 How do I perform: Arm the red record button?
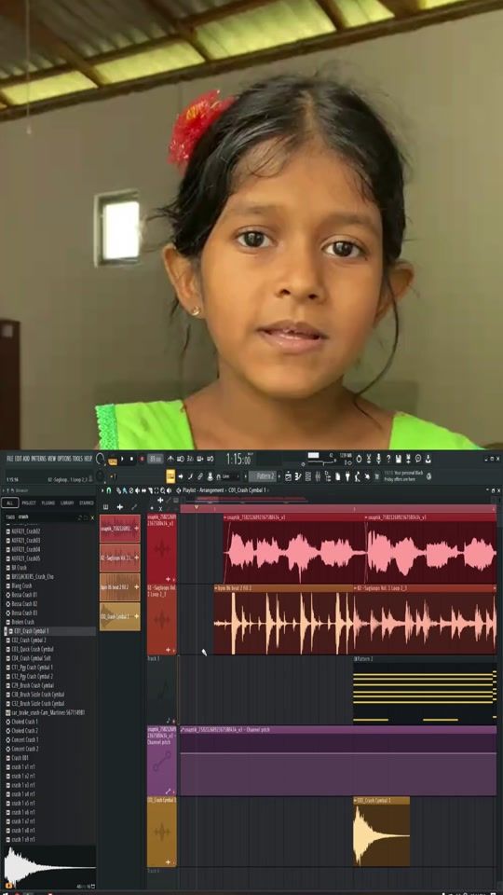(142, 459)
